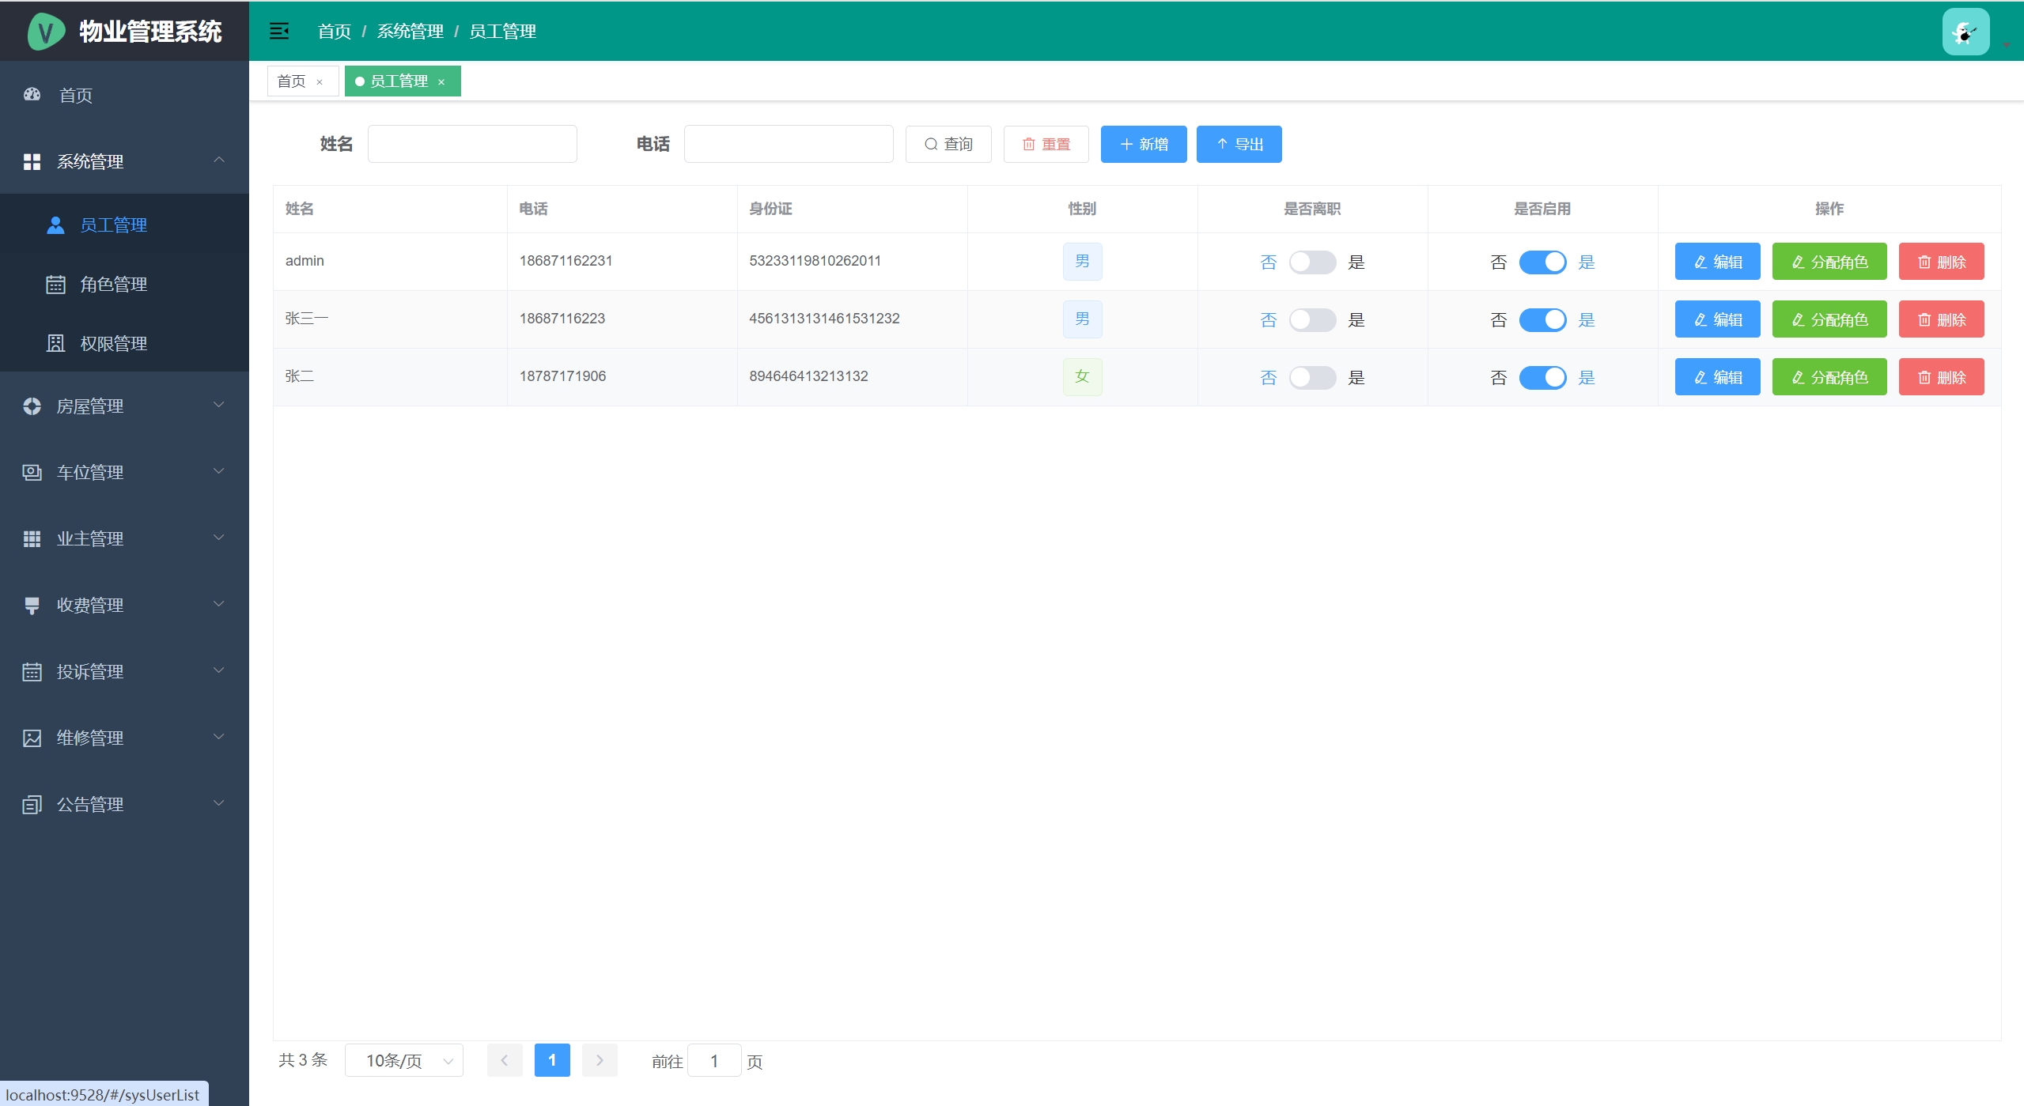
Task: Click the blue 新增 button
Action: pos(1143,145)
